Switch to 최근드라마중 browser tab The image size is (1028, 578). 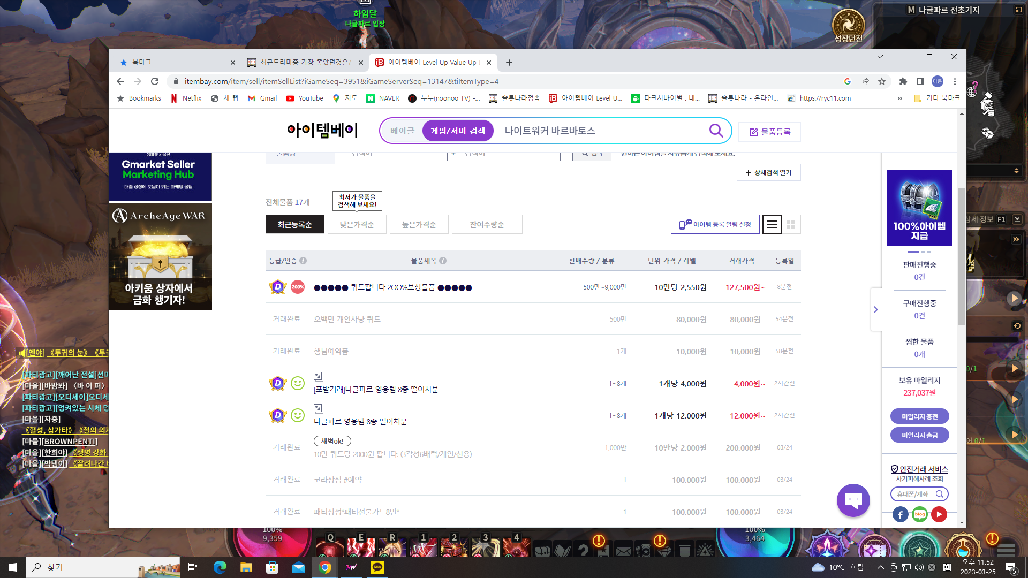point(304,63)
